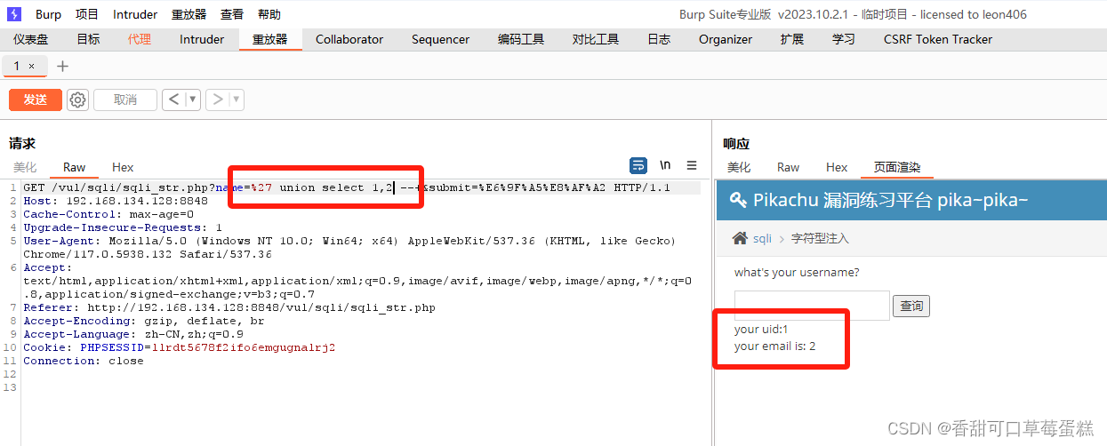The image size is (1107, 446).
Task: Click the 查询 query button
Action: [x=911, y=307]
